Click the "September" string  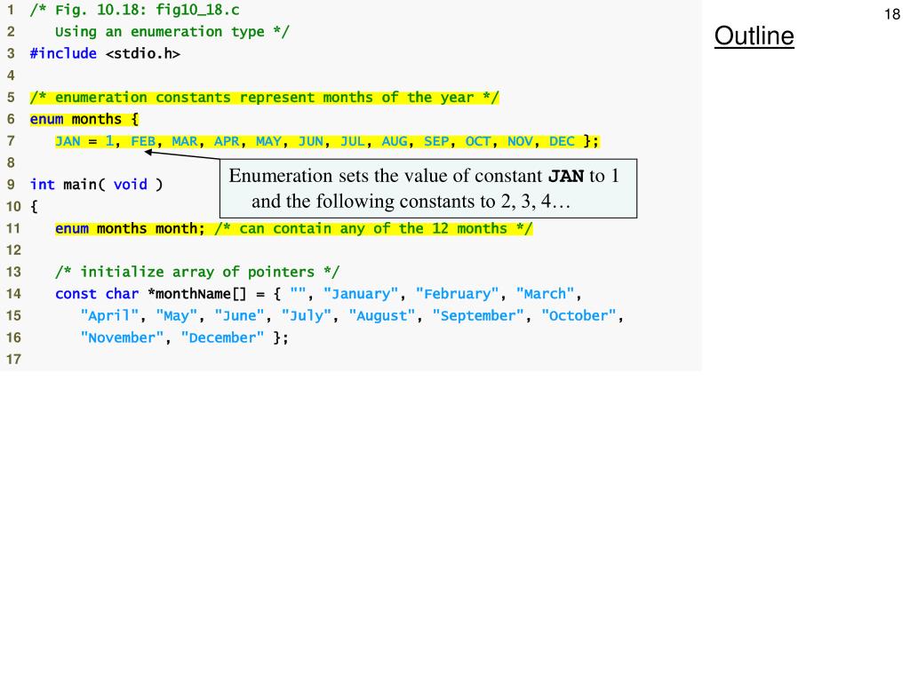[x=478, y=316]
